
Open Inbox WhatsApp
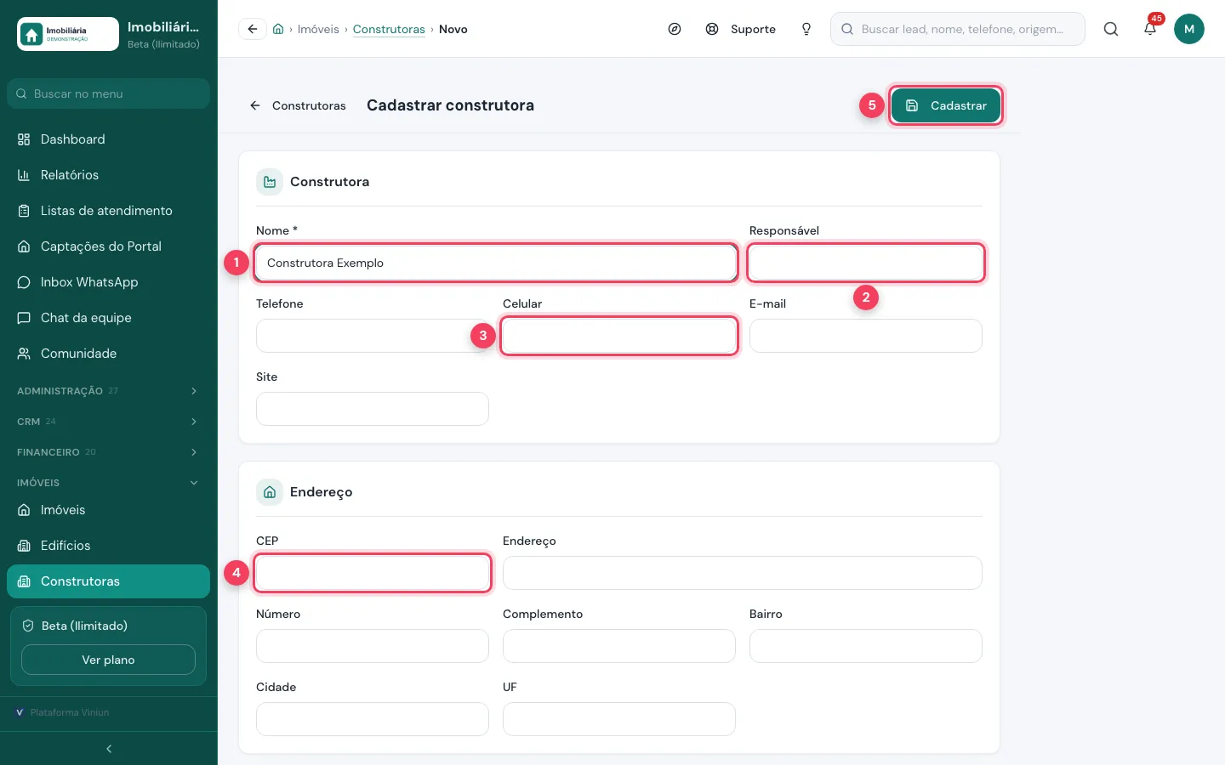click(108, 282)
